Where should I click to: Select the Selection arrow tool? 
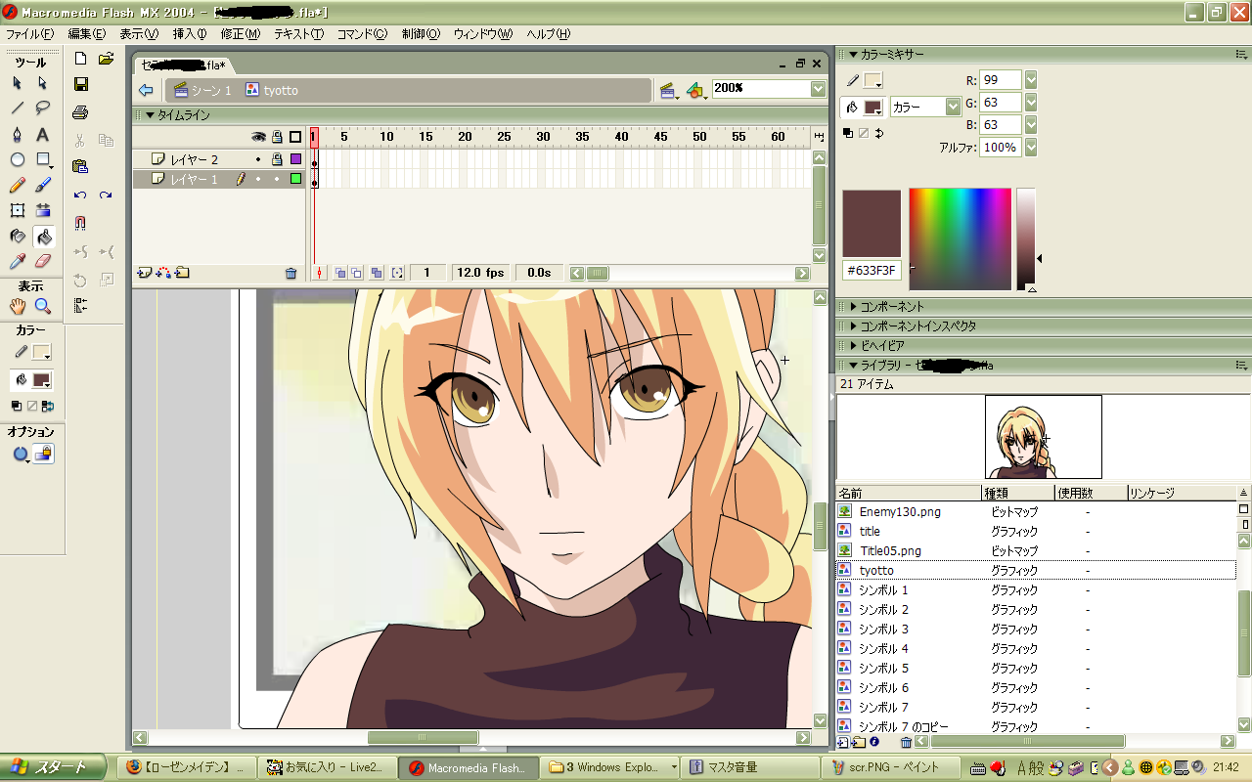coord(18,83)
